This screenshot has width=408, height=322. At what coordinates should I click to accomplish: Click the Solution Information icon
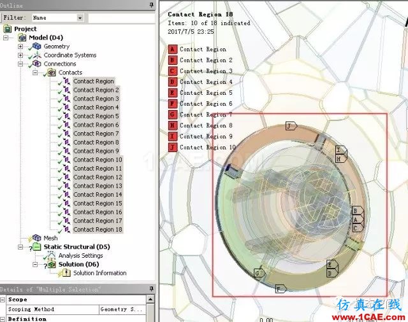[x=66, y=273]
